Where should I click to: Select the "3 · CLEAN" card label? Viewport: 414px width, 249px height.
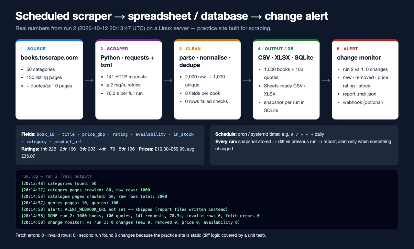click(190, 49)
